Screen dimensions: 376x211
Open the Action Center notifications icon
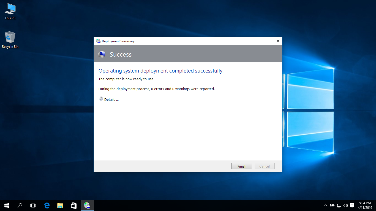tap(352, 206)
